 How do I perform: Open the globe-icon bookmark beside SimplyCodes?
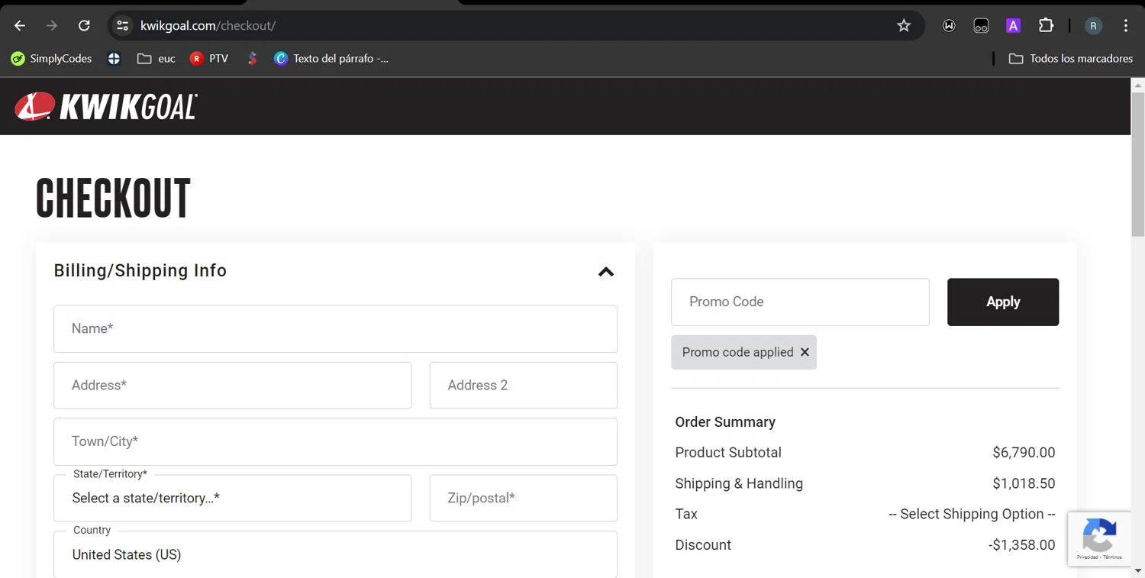coord(114,59)
